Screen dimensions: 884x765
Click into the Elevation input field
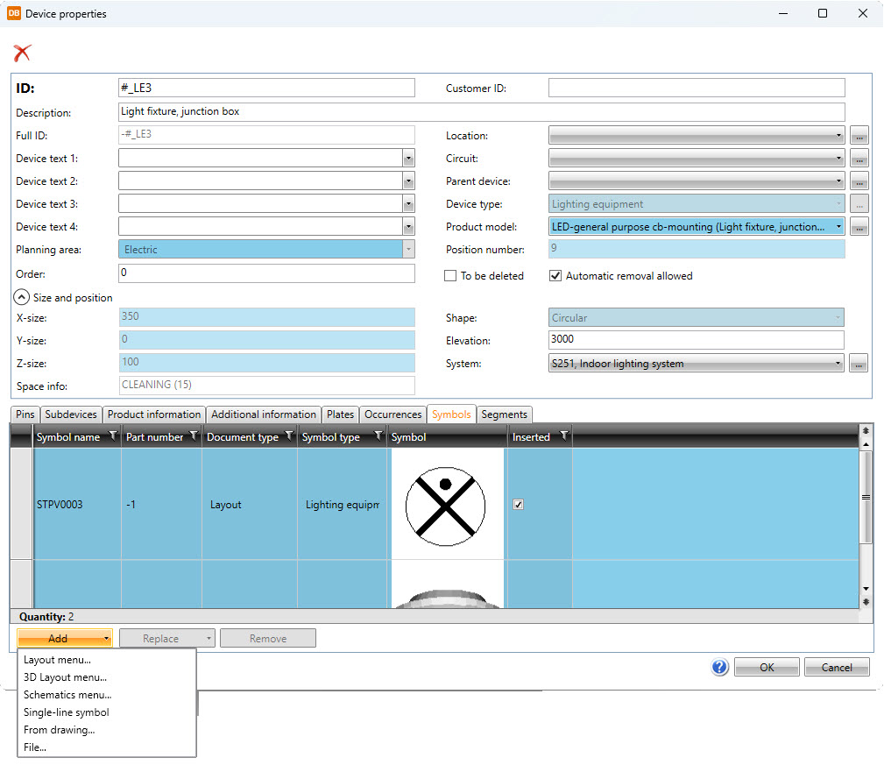point(696,340)
